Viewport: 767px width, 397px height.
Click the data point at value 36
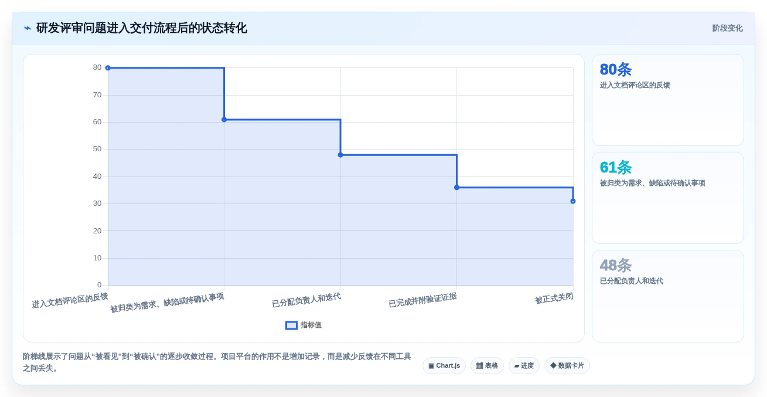pos(456,188)
